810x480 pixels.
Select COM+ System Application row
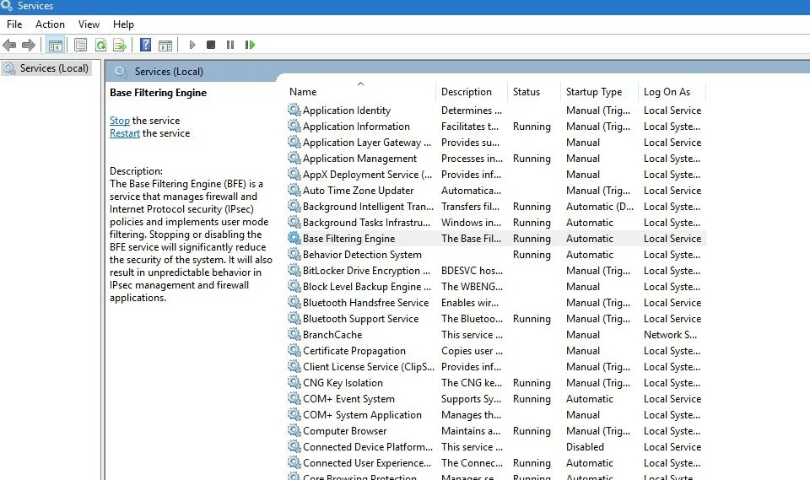pyautogui.click(x=496, y=414)
